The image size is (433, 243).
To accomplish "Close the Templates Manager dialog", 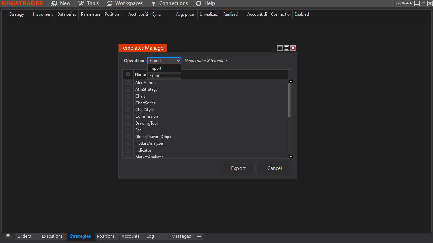I will pos(293,48).
